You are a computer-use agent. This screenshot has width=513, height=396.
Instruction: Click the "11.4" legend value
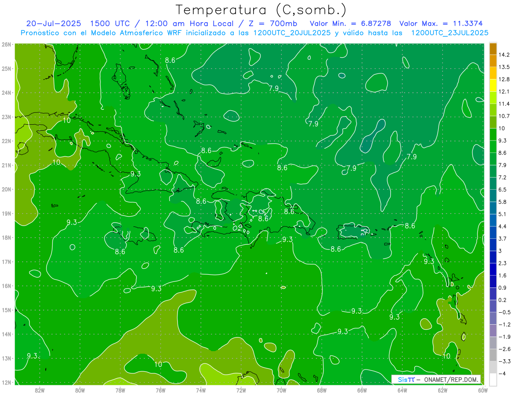point(504,104)
